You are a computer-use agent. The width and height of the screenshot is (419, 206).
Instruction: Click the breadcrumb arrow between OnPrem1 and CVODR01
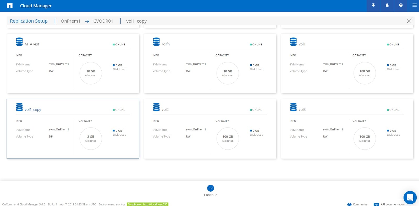87,21
